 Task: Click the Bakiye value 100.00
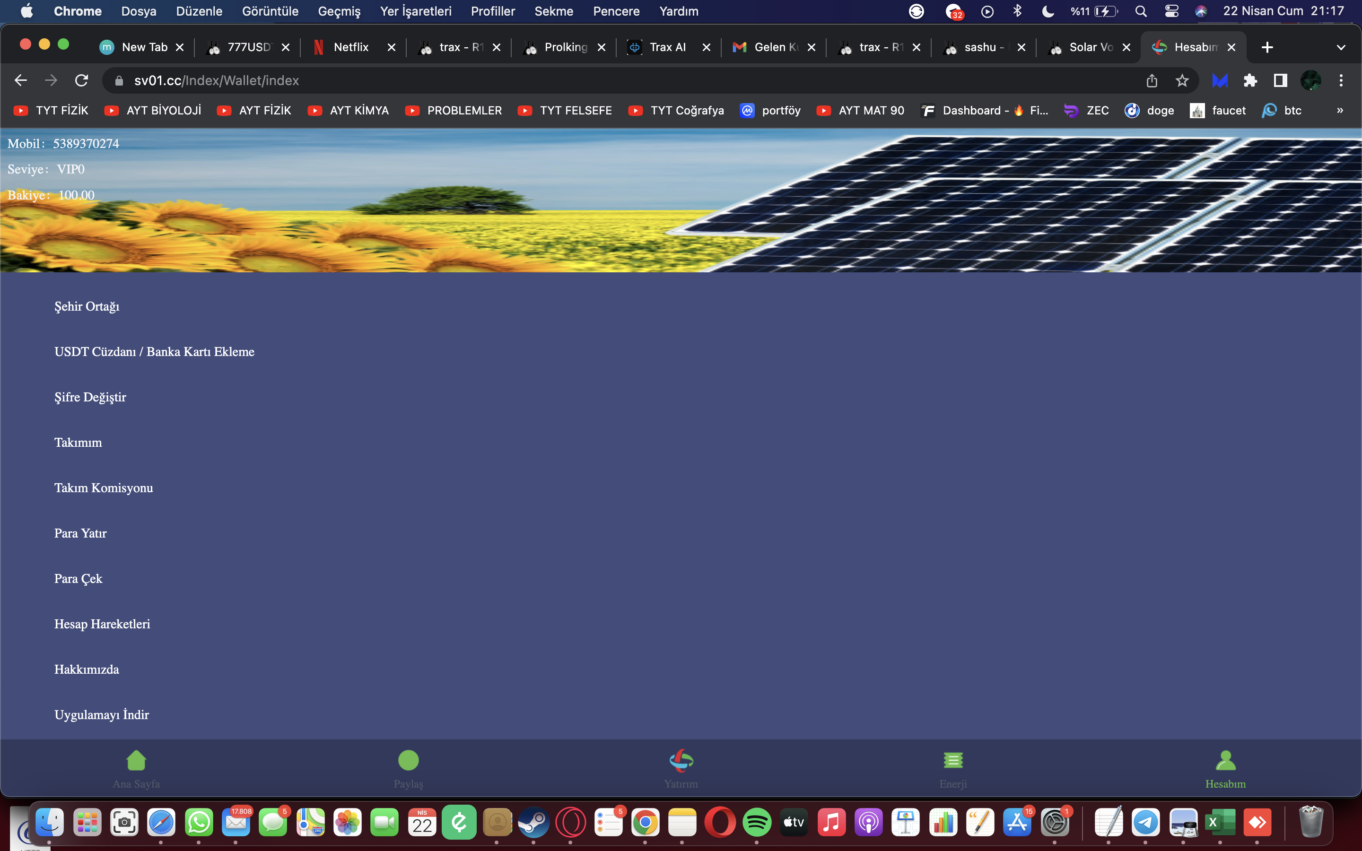click(77, 195)
